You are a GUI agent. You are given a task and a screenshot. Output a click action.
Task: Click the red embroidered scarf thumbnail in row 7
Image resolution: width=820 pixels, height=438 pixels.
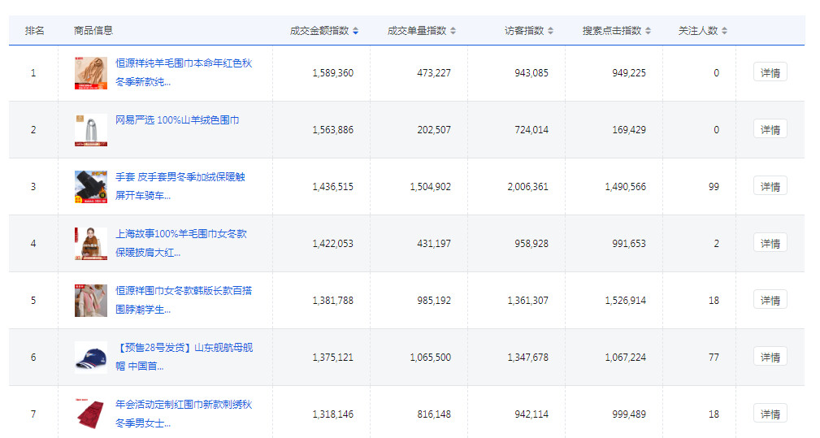click(x=90, y=414)
